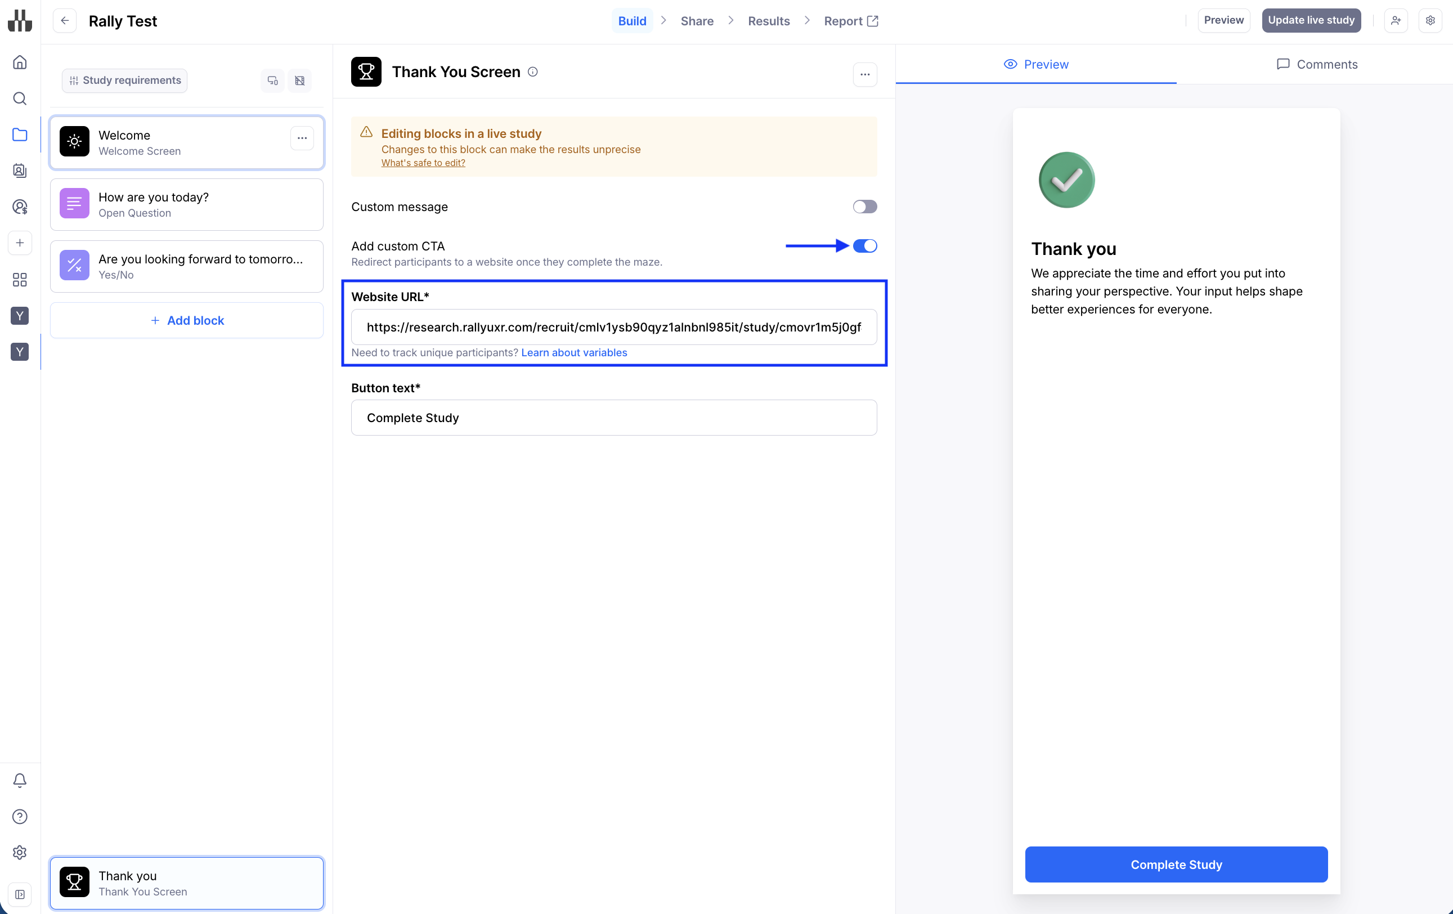Click the warning triangle icon in the alert
The image size is (1453, 914).
(x=366, y=132)
